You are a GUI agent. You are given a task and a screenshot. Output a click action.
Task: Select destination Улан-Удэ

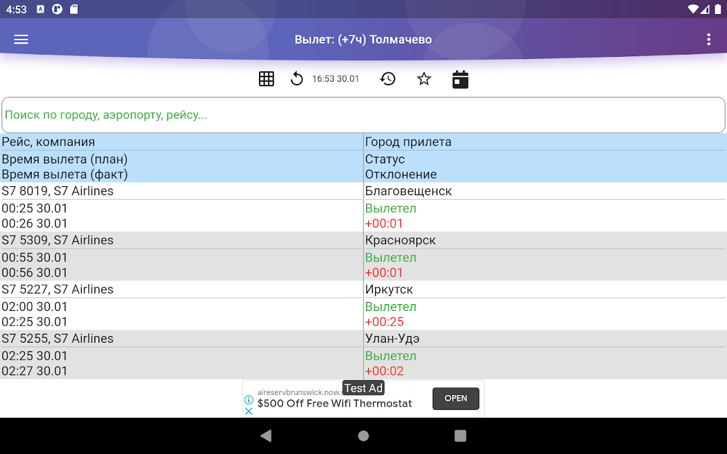coord(392,339)
